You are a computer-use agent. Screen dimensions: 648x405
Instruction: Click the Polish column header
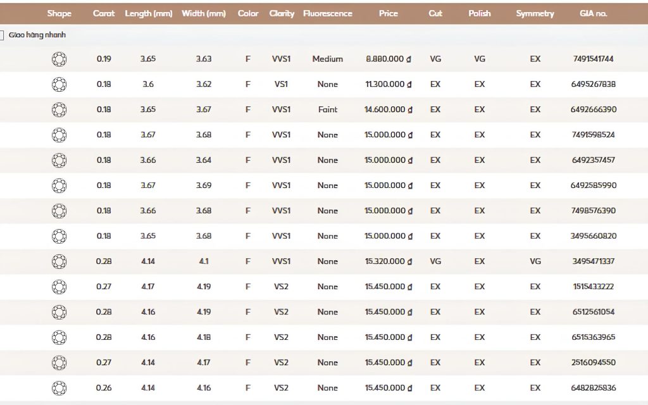480,13
